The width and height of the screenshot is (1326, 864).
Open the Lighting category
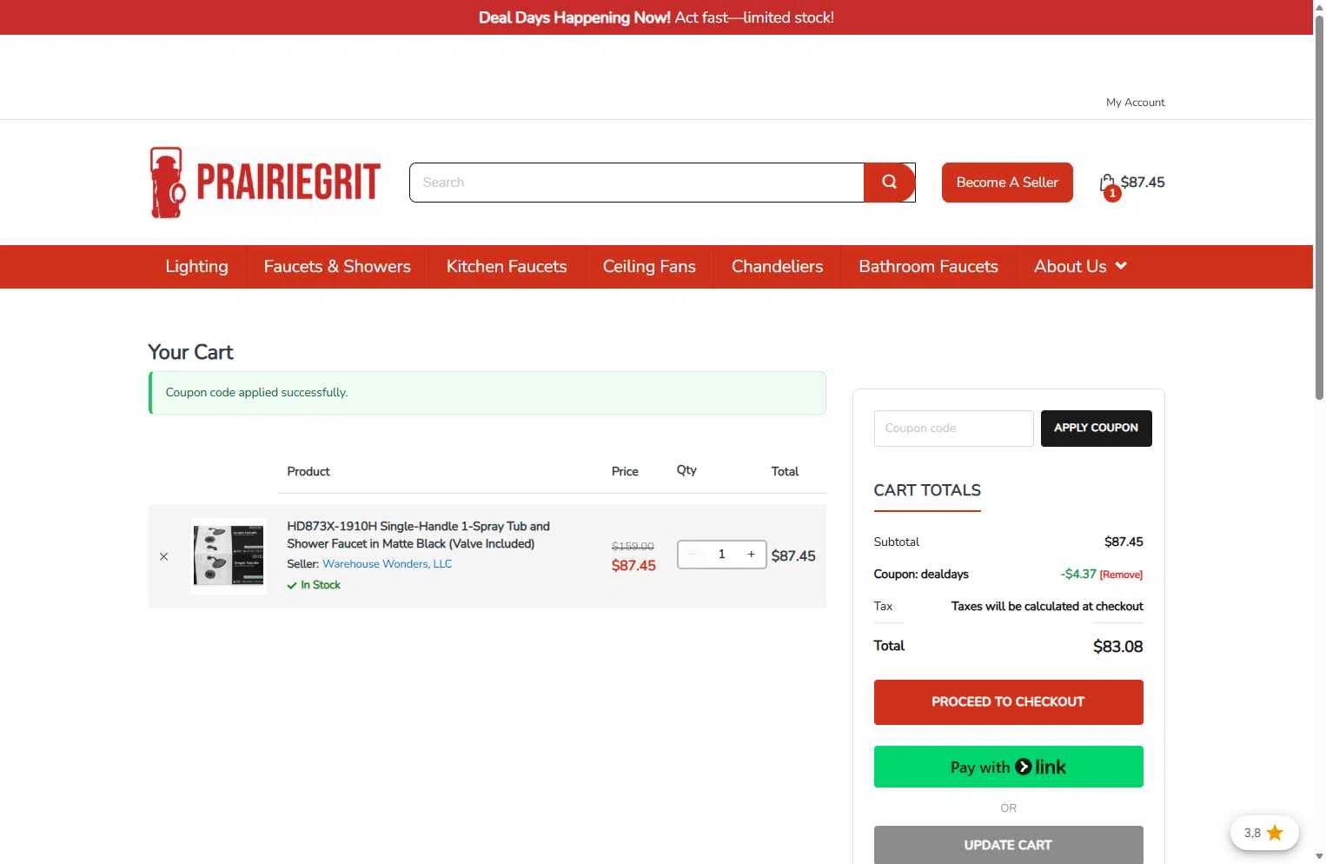(x=197, y=267)
